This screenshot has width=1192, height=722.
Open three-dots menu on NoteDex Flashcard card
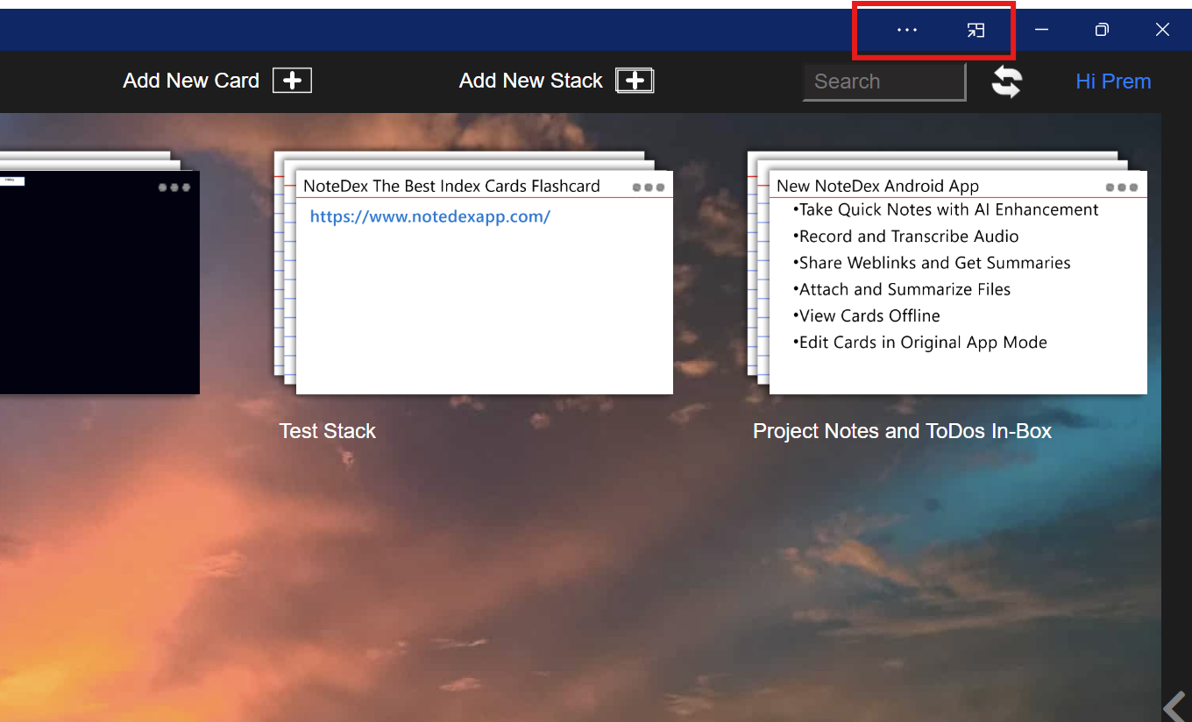pos(648,188)
